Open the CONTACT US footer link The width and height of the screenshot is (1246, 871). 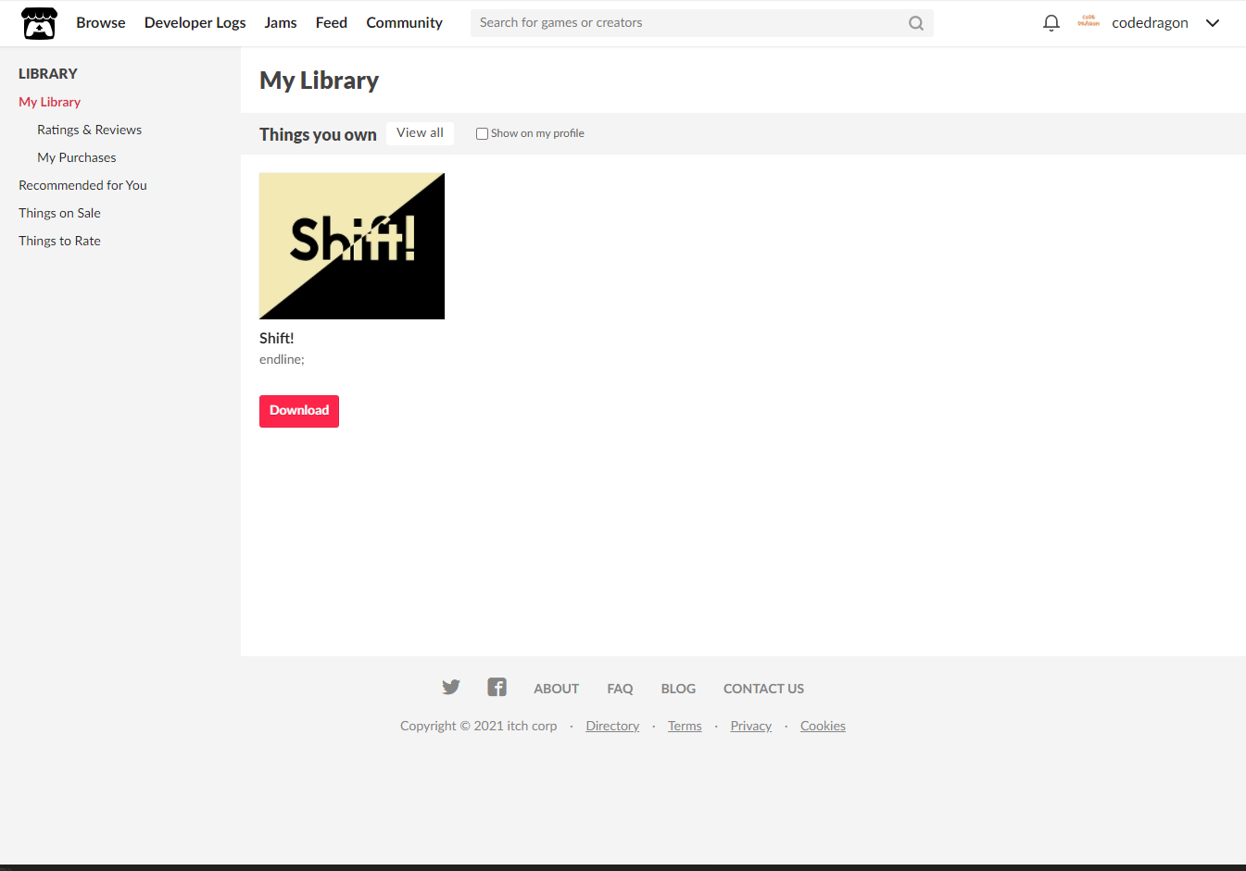click(764, 689)
